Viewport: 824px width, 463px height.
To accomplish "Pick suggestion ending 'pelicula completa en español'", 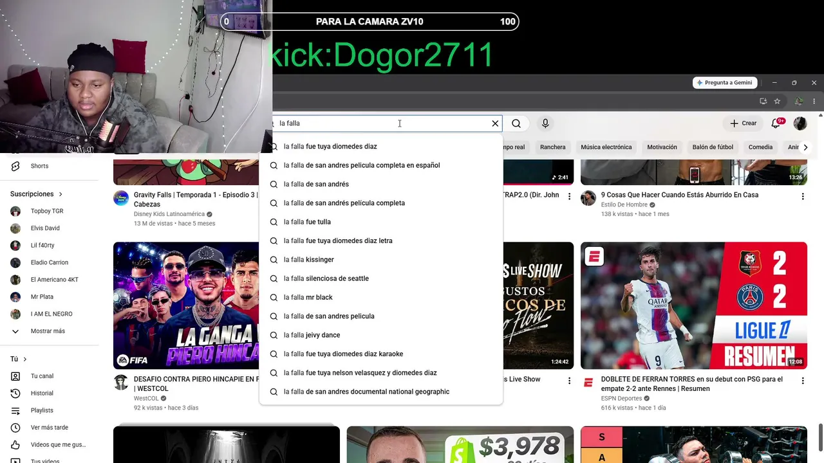I will pos(380,165).
